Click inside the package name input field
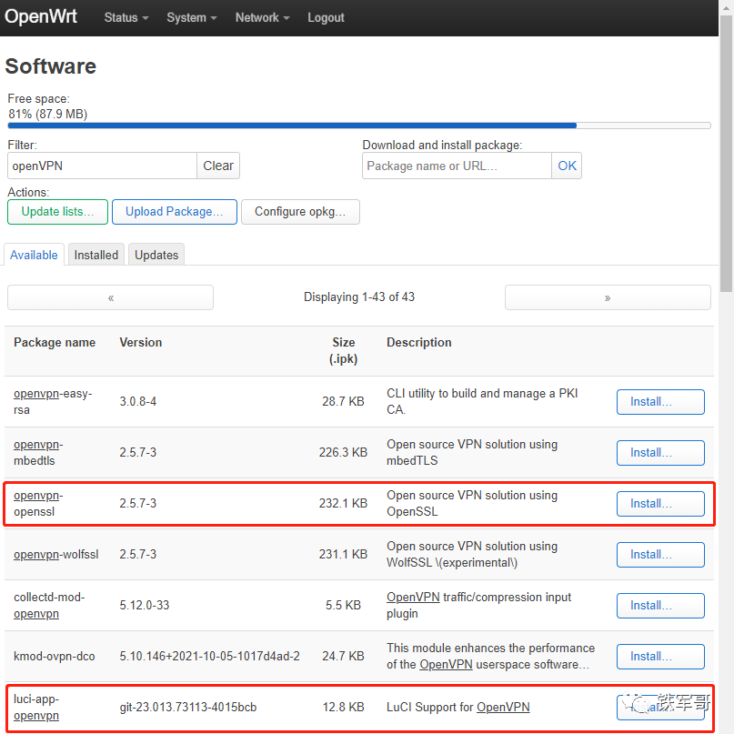The width and height of the screenshot is (734, 734). pos(457,166)
